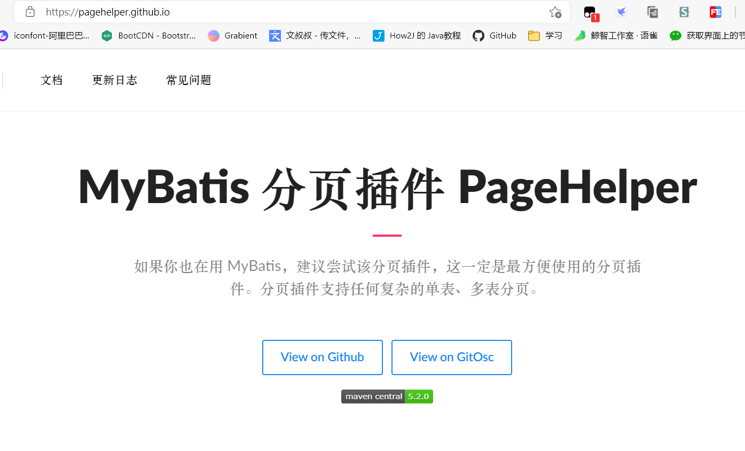Open the 更新日志 navigation menu item
The height and width of the screenshot is (451, 745).
click(115, 80)
